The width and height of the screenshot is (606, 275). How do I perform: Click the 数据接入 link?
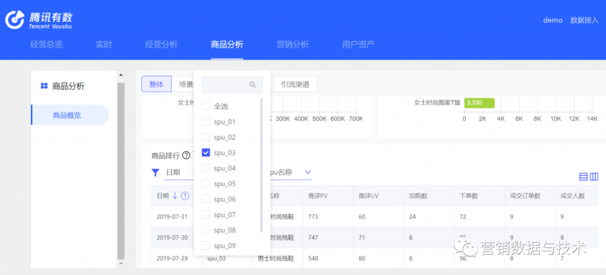click(x=584, y=20)
